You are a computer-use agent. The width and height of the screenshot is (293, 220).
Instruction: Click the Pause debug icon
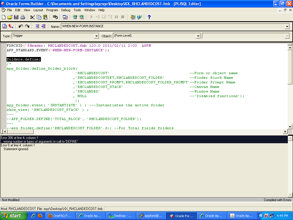click(117, 17)
